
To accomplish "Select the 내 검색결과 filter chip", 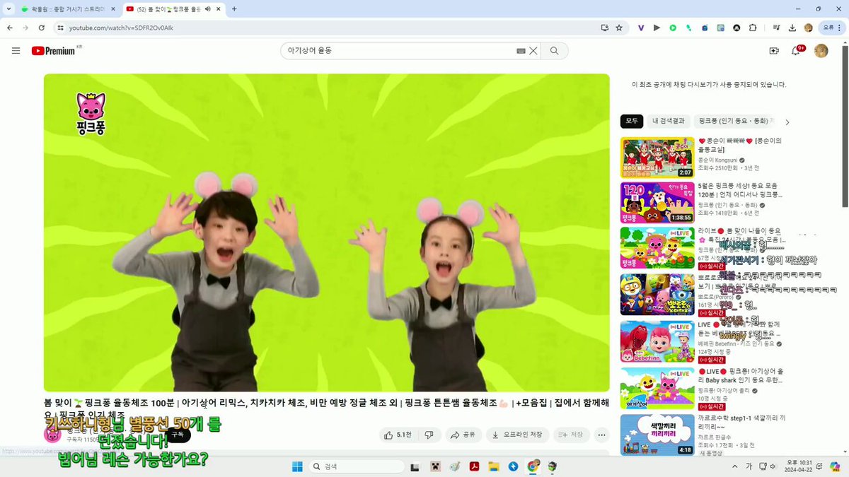I will tap(669, 121).
